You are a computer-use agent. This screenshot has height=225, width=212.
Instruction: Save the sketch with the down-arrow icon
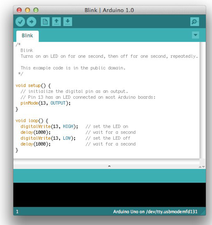(68, 22)
